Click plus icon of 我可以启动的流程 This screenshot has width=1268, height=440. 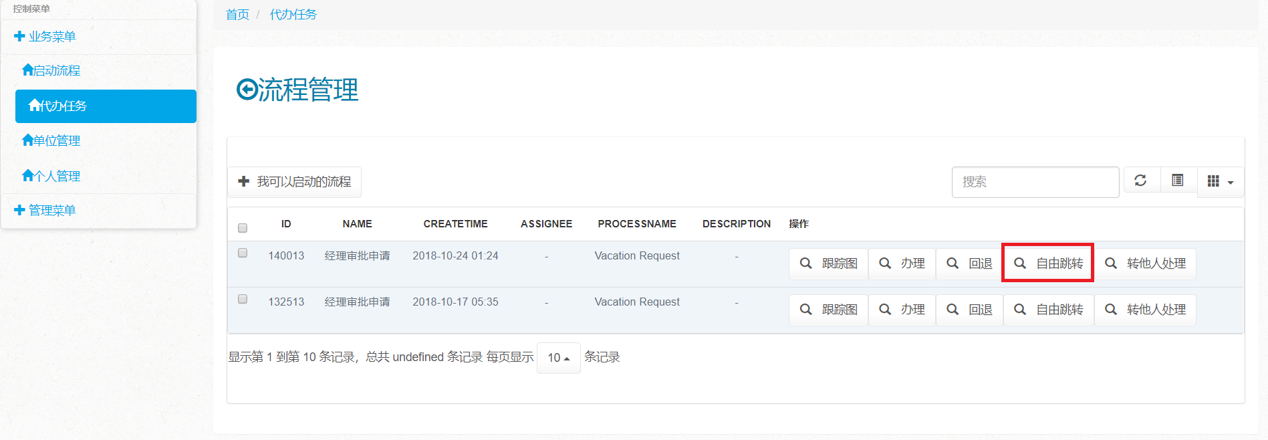click(x=244, y=181)
